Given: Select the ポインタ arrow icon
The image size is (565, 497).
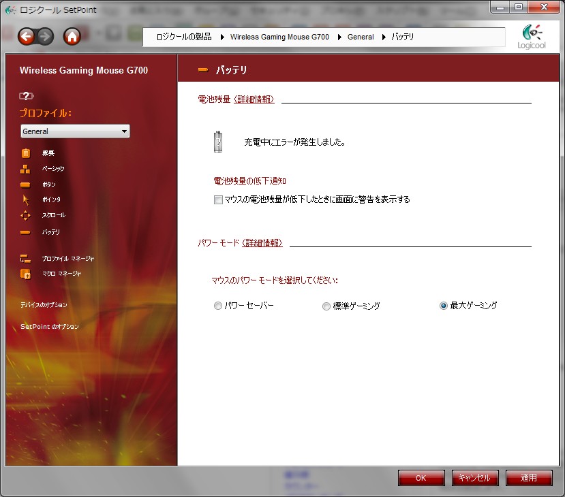Looking at the screenshot, I should 26,199.
